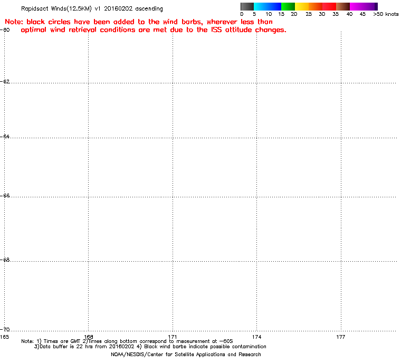This screenshot has height=363, width=401.
Task: Click the '10' legend scale label
Action: point(268,14)
